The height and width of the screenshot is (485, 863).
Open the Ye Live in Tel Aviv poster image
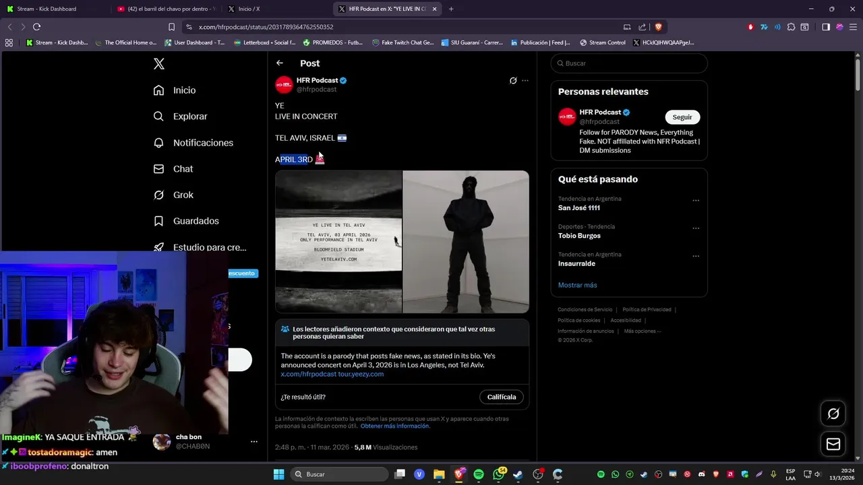(x=338, y=242)
